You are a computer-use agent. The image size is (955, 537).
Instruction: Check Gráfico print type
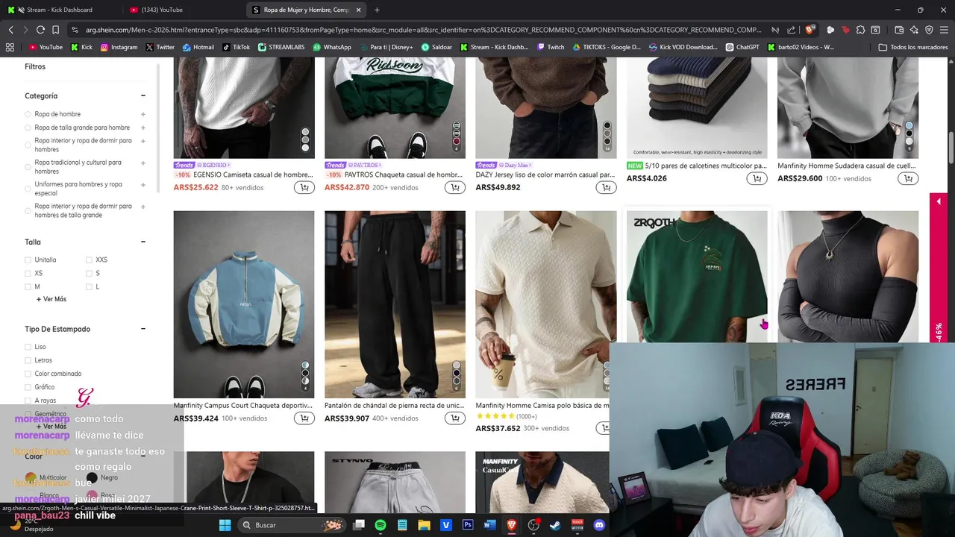tap(28, 387)
